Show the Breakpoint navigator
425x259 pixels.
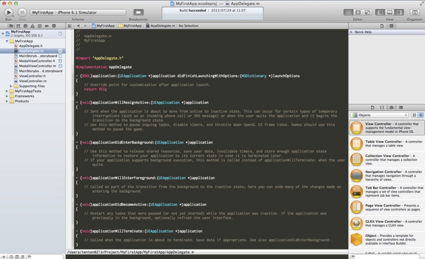click(x=47, y=25)
